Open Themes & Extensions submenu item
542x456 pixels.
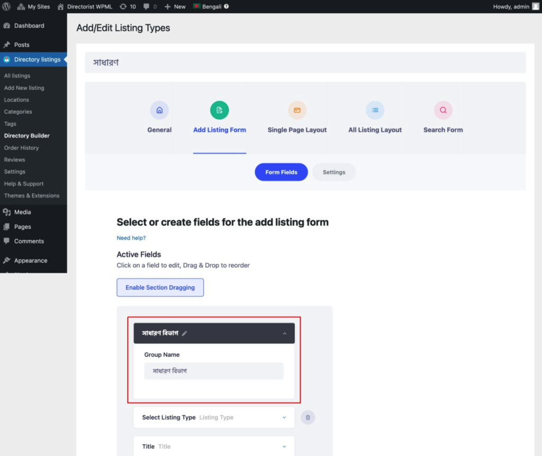coord(32,196)
